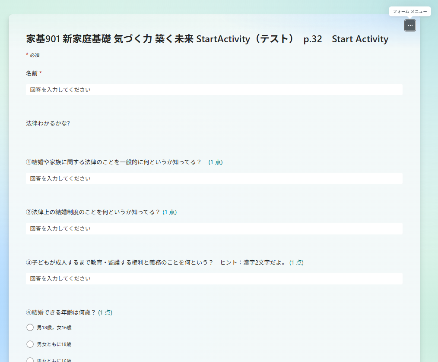Screen dimensions: 438x362
Task: Focus the answer field for question ②
Action: (x=214, y=228)
